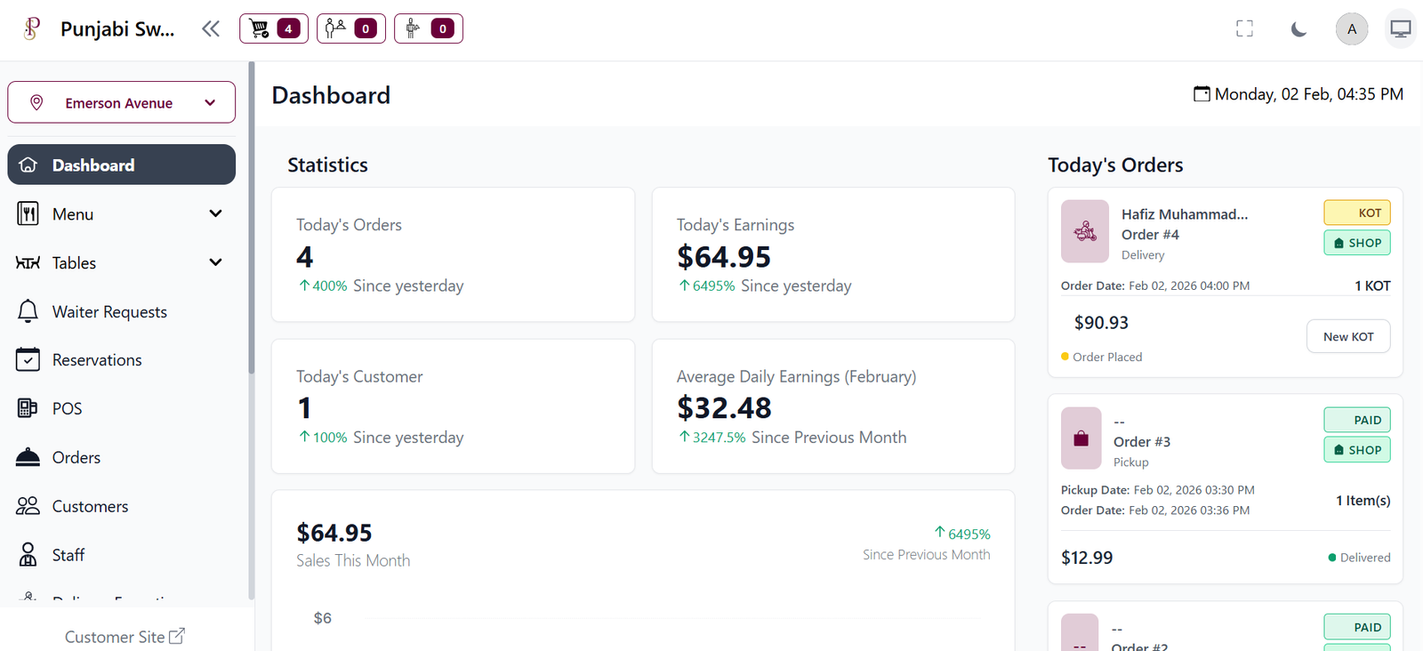Viewport: 1423px width, 651px height.
Task: Open the Waiter Requests bell icon
Action: (28, 311)
